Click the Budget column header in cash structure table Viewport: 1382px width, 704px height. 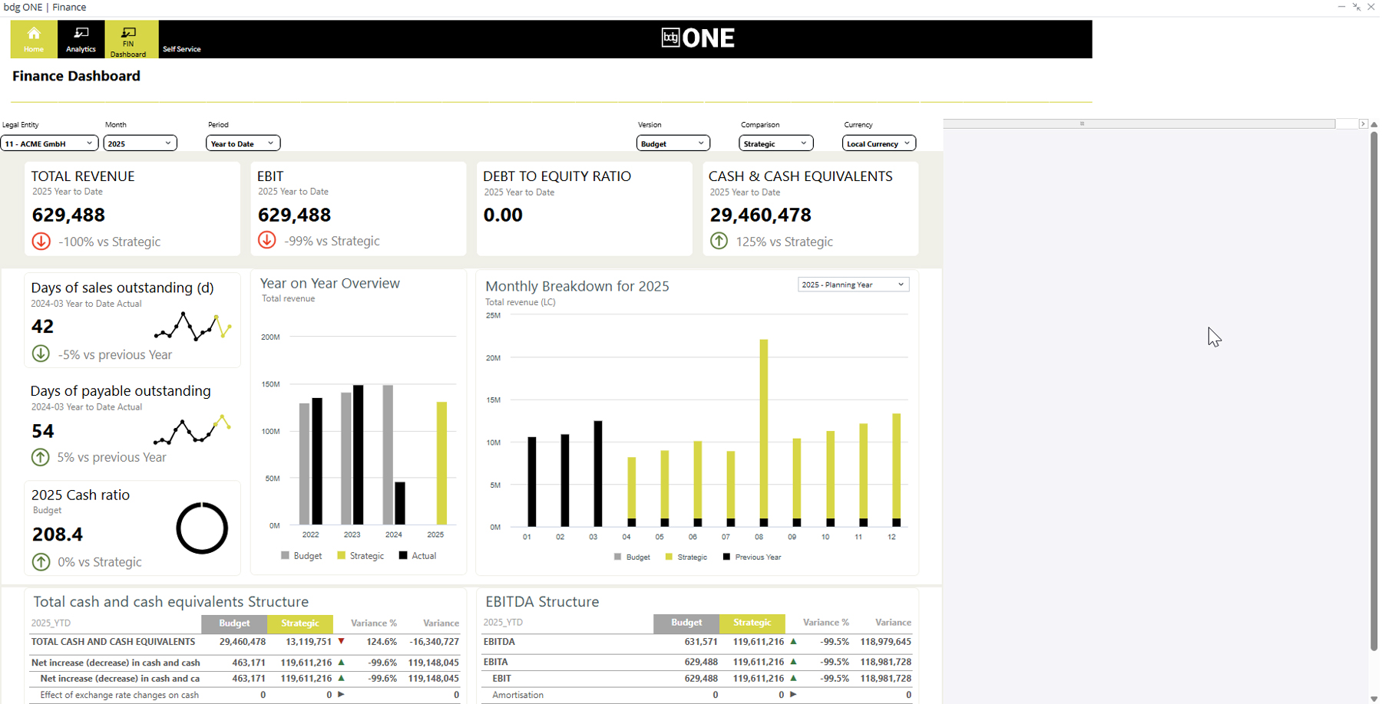234,623
